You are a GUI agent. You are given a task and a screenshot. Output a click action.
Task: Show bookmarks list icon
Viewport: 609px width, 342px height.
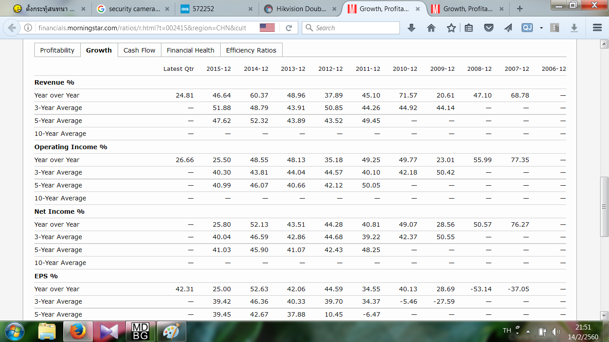coord(469,28)
